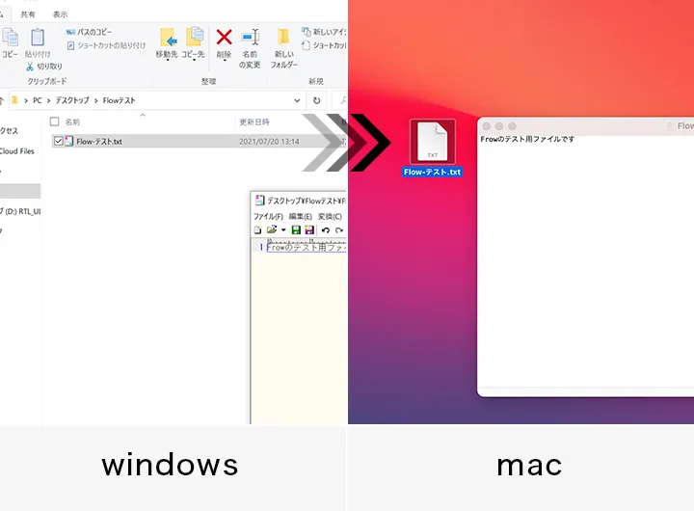Click the 2021/07/20 13:14 date cell
694x511 pixels.
tap(269, 142)
